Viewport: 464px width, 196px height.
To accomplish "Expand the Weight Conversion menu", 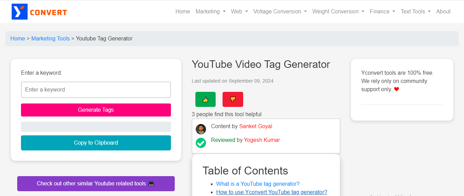I will tap(338, 11).
